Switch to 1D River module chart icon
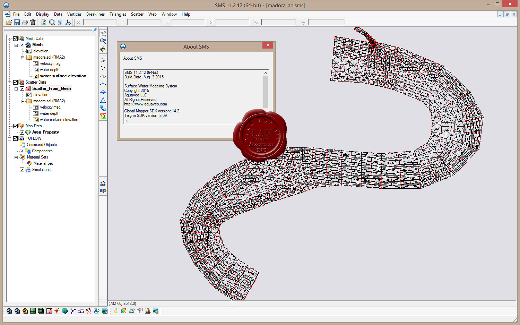This screenshot has height=325, width=520. coord(81,311)
